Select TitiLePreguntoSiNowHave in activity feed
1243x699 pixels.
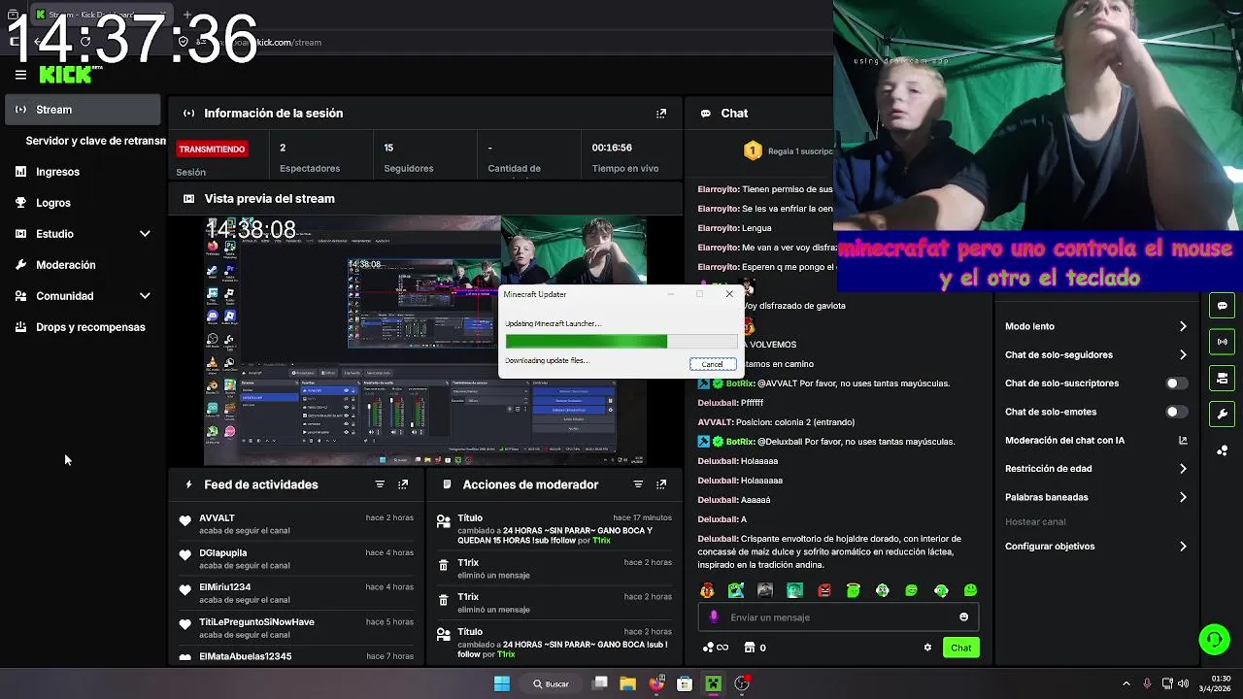pos(256,622)
